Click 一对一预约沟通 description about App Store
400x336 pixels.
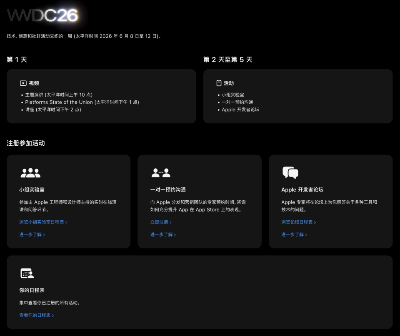198,206
